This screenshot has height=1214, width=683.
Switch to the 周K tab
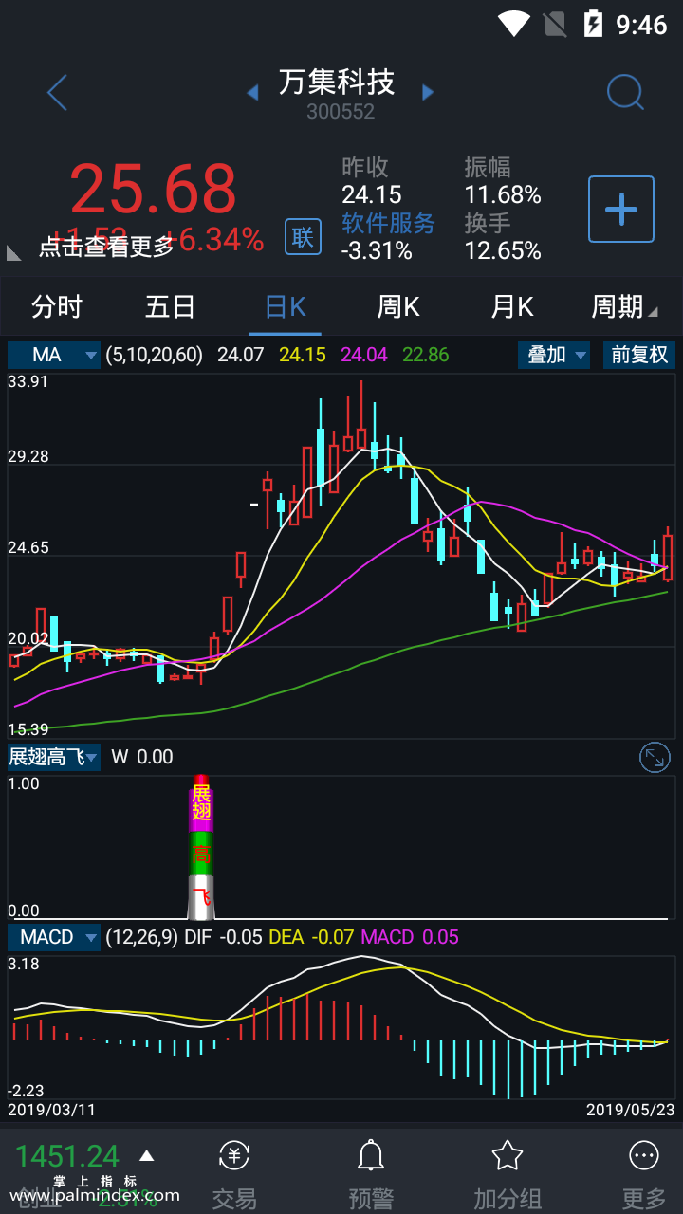pyautogui.click(x=398, y=307)
